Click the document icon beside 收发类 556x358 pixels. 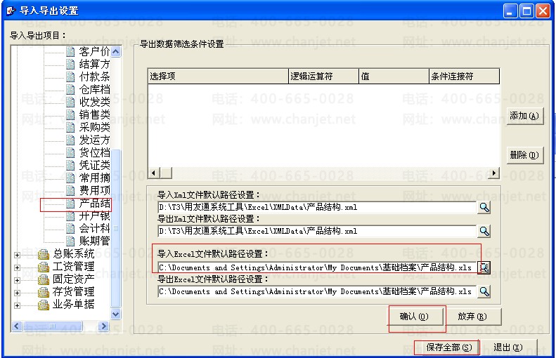tap(70, 102)
